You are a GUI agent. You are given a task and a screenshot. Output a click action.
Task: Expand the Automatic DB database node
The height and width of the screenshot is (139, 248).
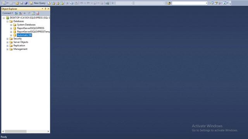point(11,35)
